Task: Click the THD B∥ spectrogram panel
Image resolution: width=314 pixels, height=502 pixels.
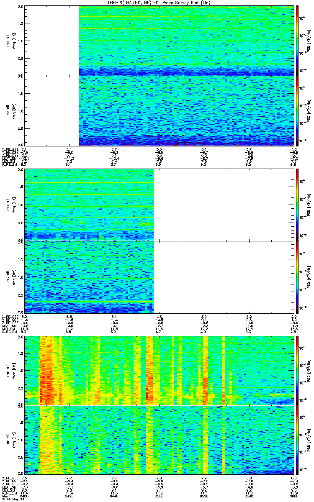Action: coord(160,276)
